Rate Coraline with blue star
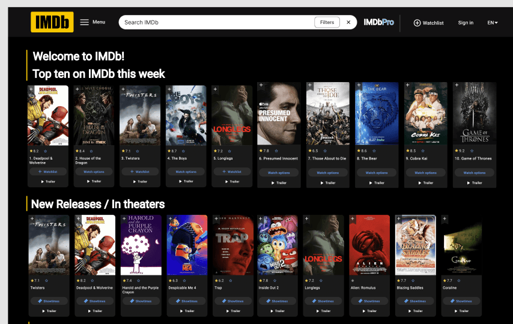 [459, 281]
